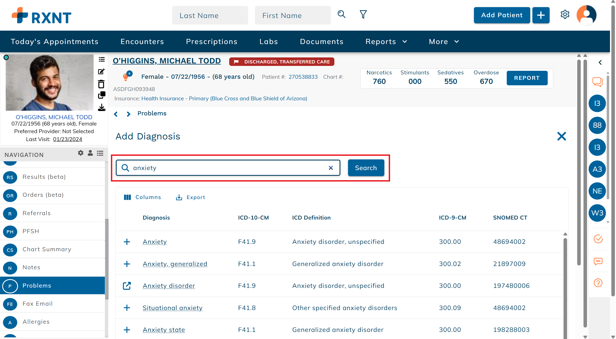Open Anxiety disorder external link icon
Viewport: 616px width, 339px height.
tap(127, 286)
